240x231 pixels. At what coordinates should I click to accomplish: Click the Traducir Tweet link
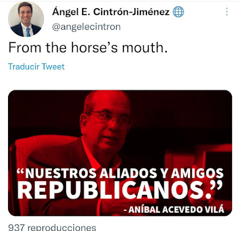[x=36, y=66]
